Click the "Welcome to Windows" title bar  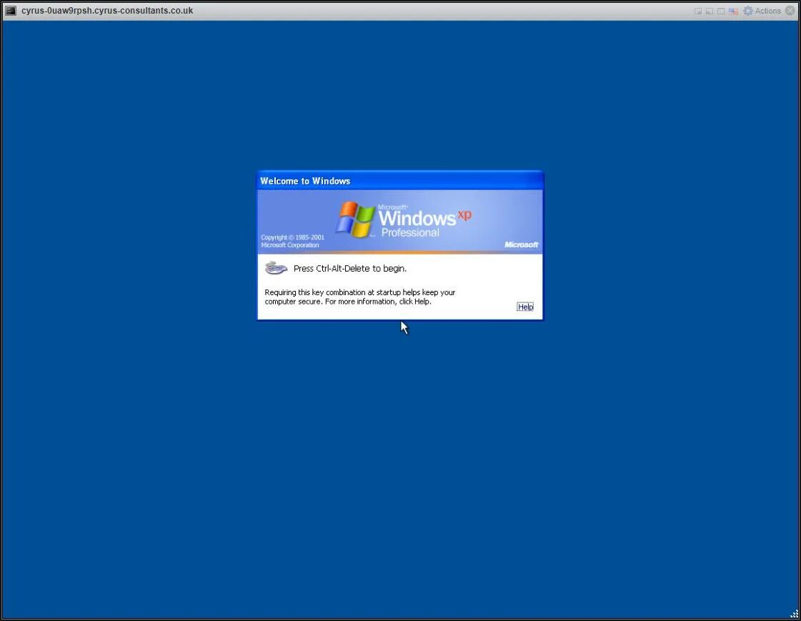tap(400, 181)
